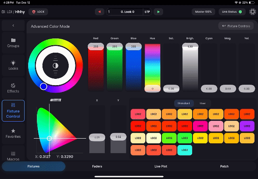Select the Effects moon icon

(x=13, y=86)
